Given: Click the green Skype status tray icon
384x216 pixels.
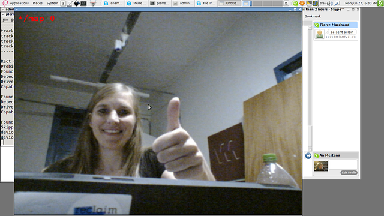Looking at the screenshot, I should pos(295,3).
